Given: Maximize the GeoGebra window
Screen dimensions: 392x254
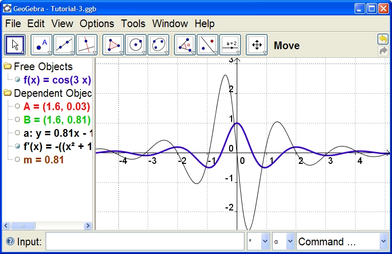Looking at the screenshot, I should (x=372, y=9).
